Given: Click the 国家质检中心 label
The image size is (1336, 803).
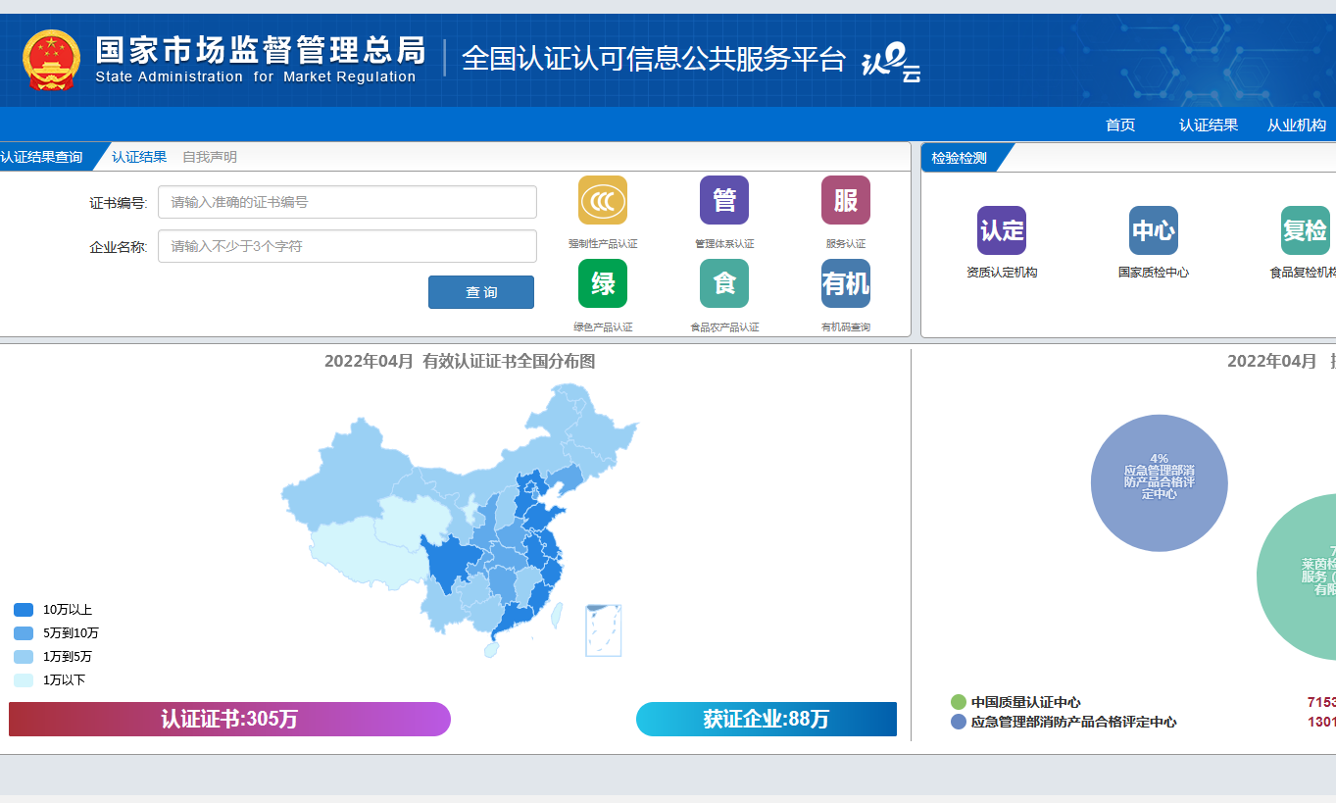Looking at the screenshot, I should click(x=1154, y=273).
